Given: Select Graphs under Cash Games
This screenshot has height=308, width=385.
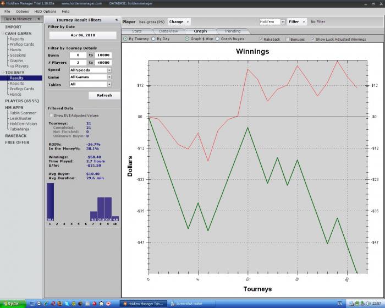Looking at the screenshot, I should (x=16, y=61).
